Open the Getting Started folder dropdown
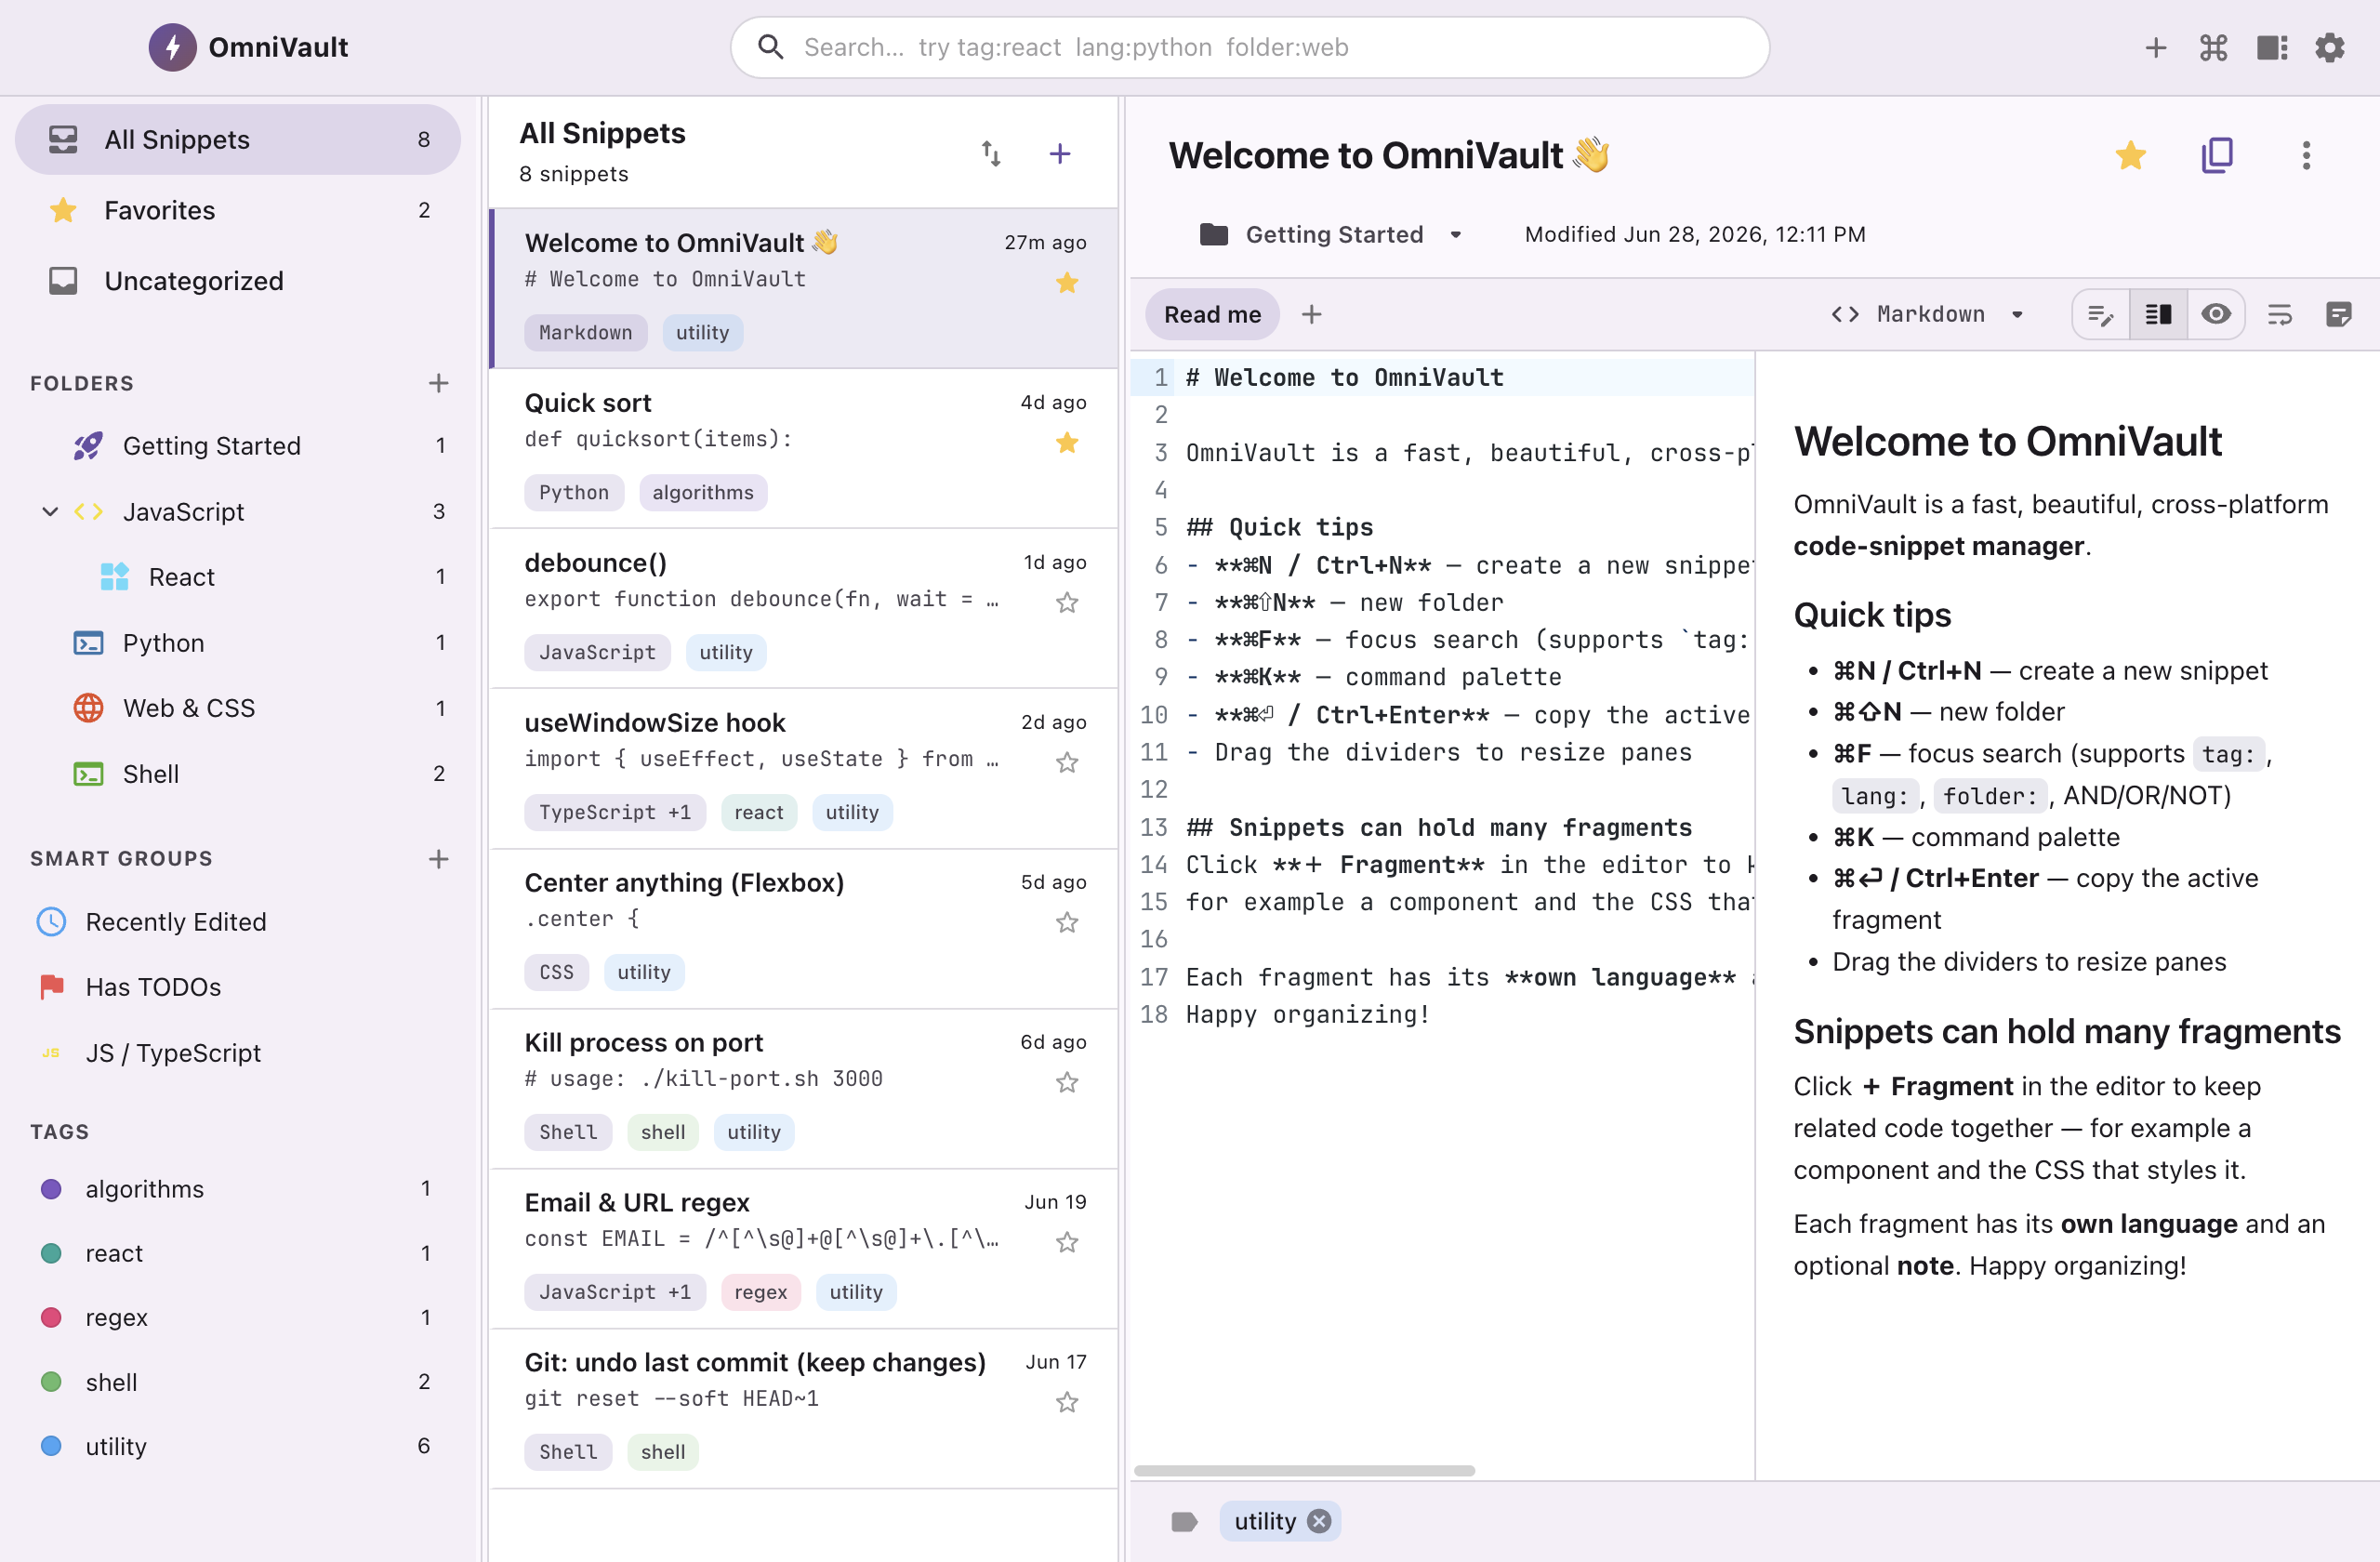Image resolution: width=2380 pixels, height=1562 pixels. pos(1332,234)
